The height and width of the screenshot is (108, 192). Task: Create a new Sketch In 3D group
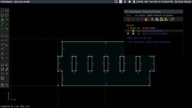(x=7, y=74)
